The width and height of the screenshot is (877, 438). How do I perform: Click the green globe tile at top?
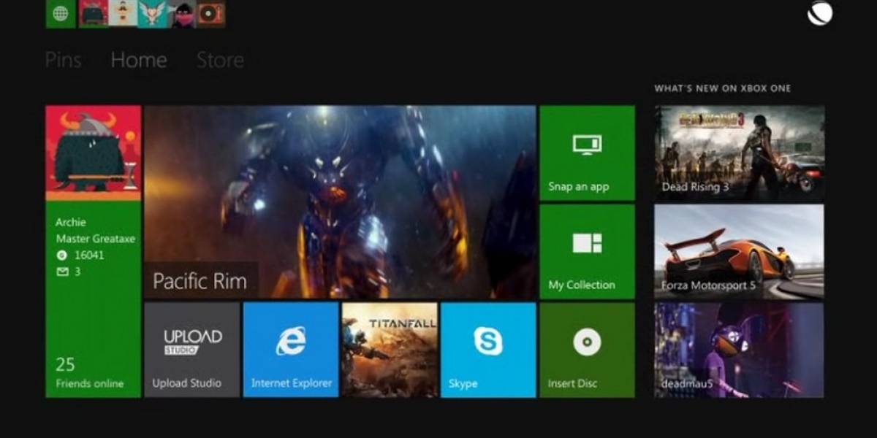[x=61, y=14]
